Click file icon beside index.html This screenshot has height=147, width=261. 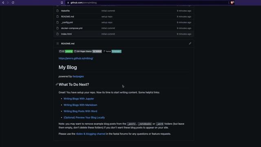[58, 34]
